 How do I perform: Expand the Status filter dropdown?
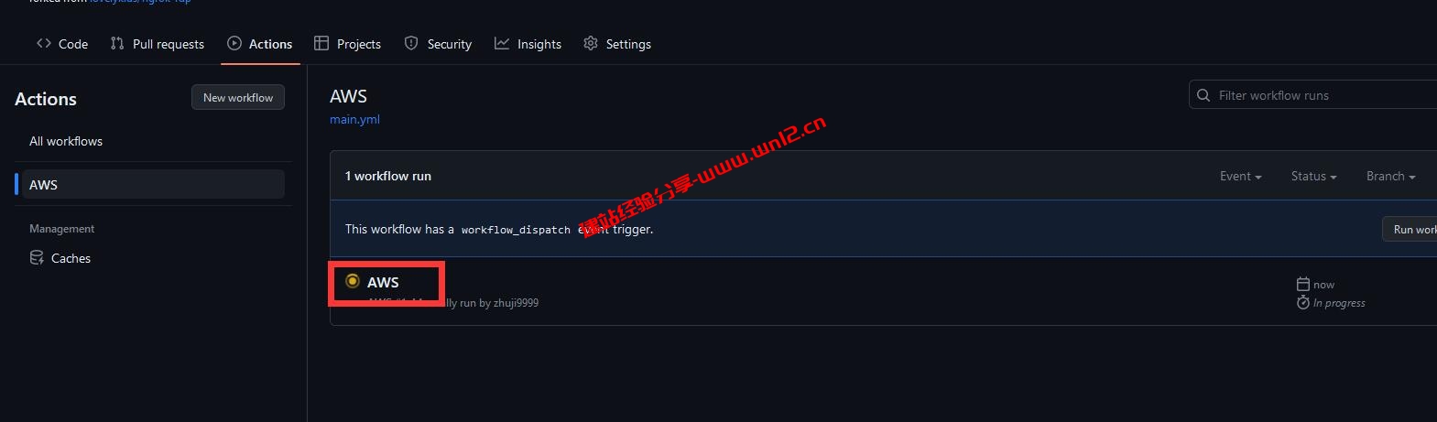click(x=1313, y=176)
